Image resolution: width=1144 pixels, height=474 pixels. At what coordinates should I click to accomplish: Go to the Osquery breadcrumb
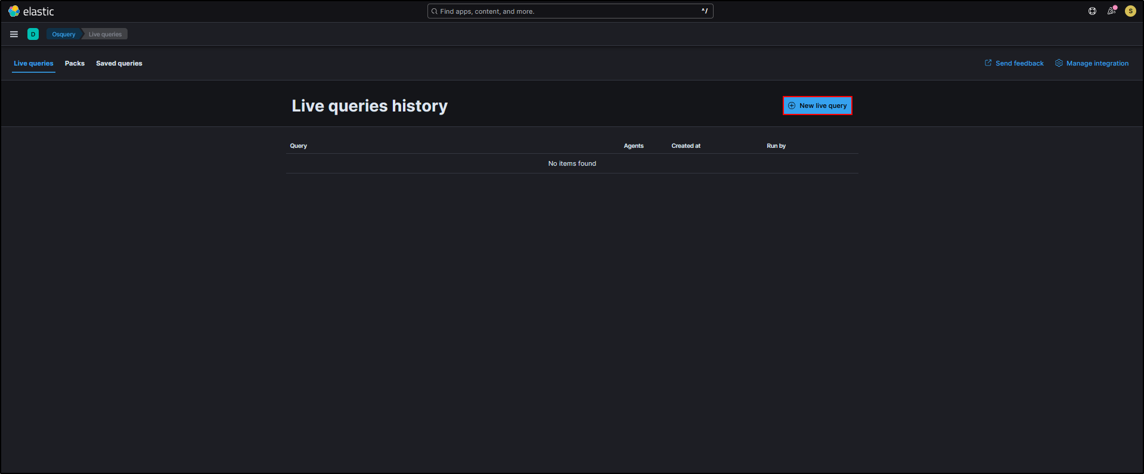pyautogui.click(x=63, y=35)
